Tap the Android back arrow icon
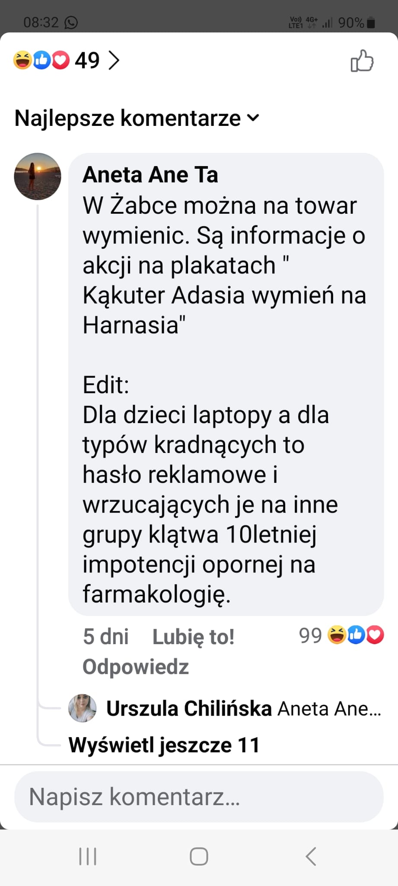 pos(311,856)
